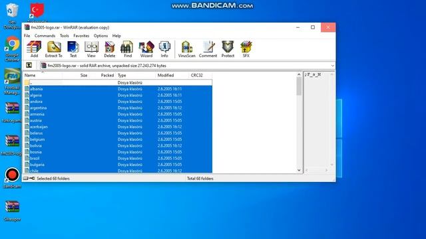Select the andora folder
Viewport: 426px width, 239px height.
tap(118, 102)
